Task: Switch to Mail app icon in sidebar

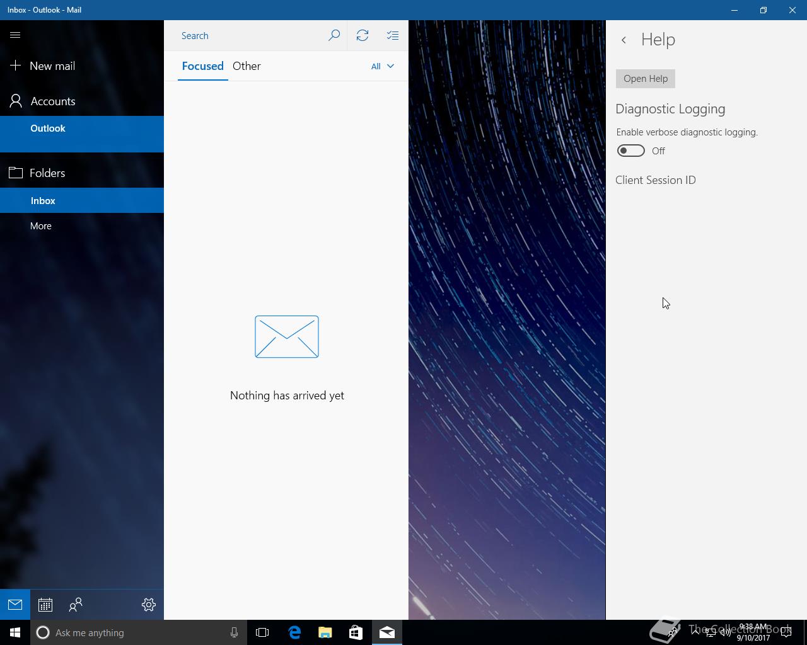Action: pyautogui.click(x=15, y=605)
